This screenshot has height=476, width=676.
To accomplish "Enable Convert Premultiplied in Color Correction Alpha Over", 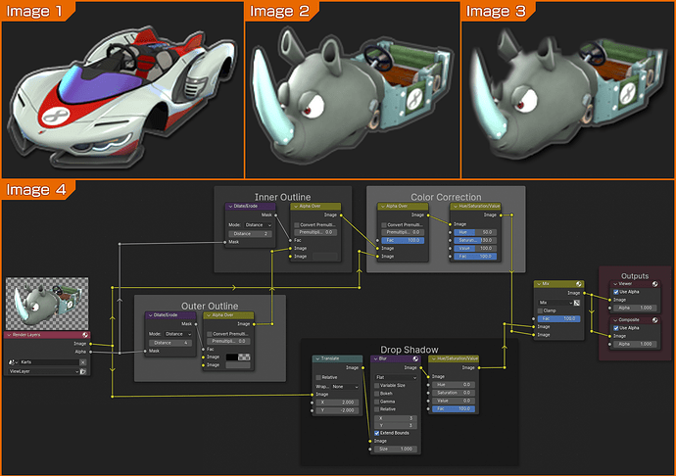I will coord(384,225).
